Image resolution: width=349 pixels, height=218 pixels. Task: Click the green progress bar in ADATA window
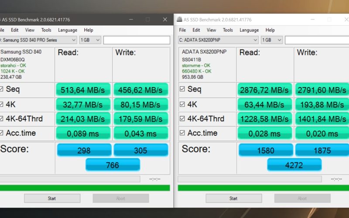tap(263, 188)
